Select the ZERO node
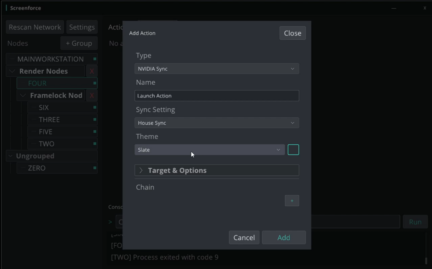Screen dimensions: 432x269 pos(57,168)
